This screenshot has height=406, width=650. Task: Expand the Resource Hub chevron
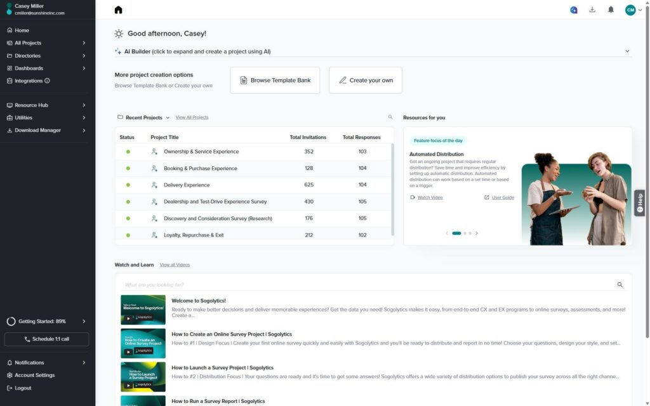[84, 105]
